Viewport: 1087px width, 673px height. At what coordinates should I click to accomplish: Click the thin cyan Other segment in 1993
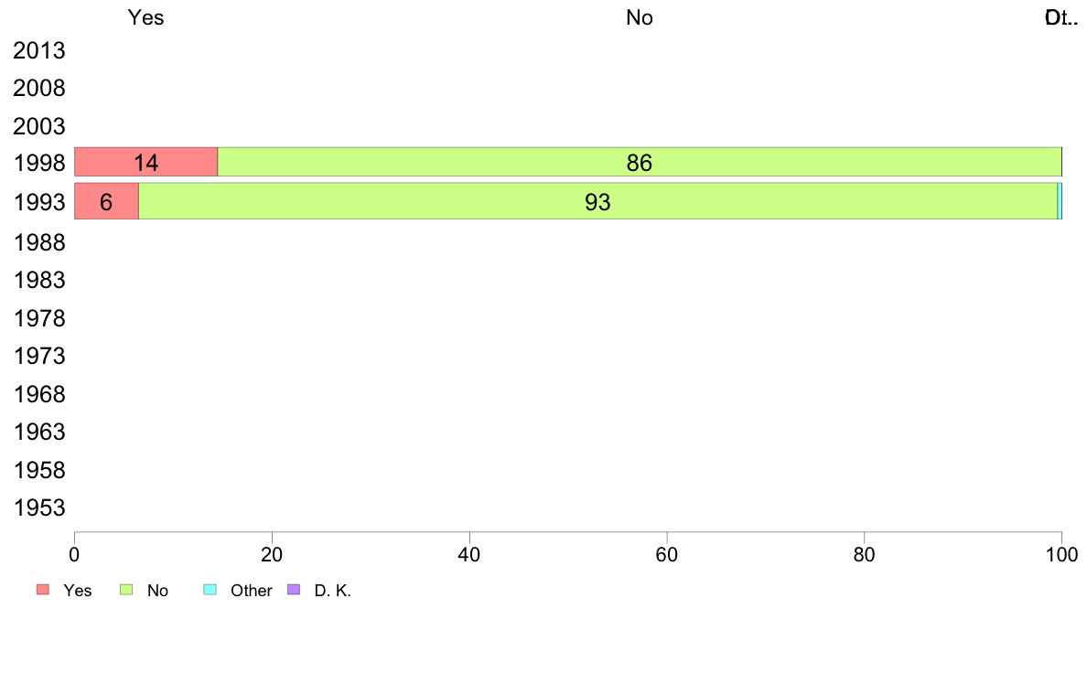click(x=1059, y=201)
